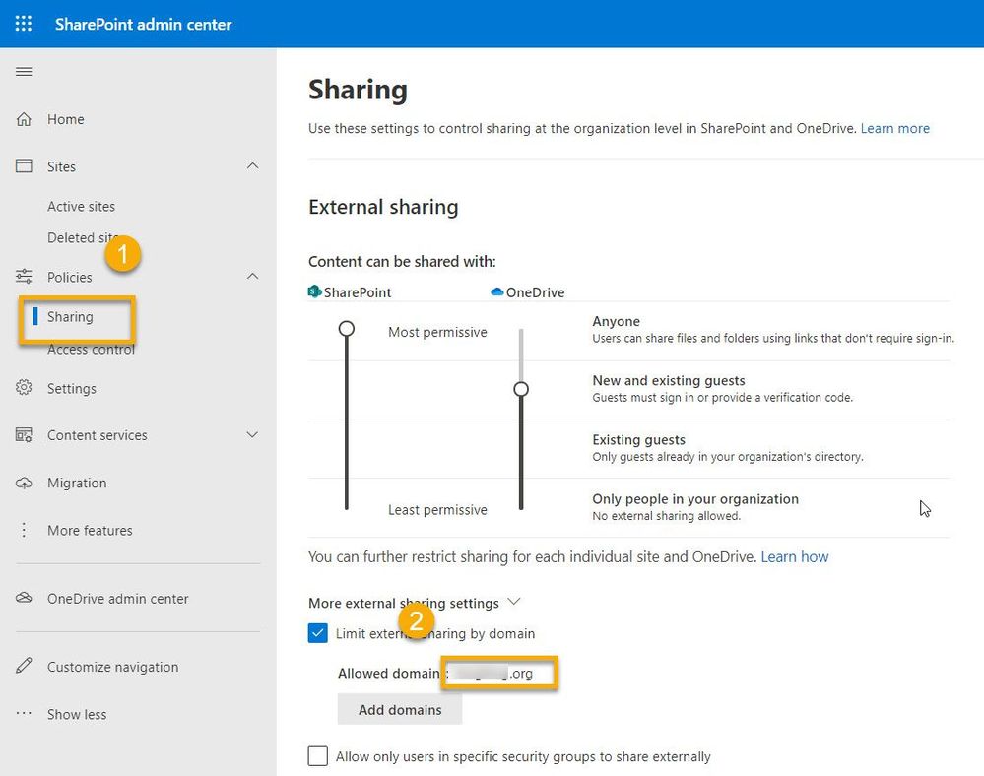
Task: Open the Learn how link
Action: 795,556
